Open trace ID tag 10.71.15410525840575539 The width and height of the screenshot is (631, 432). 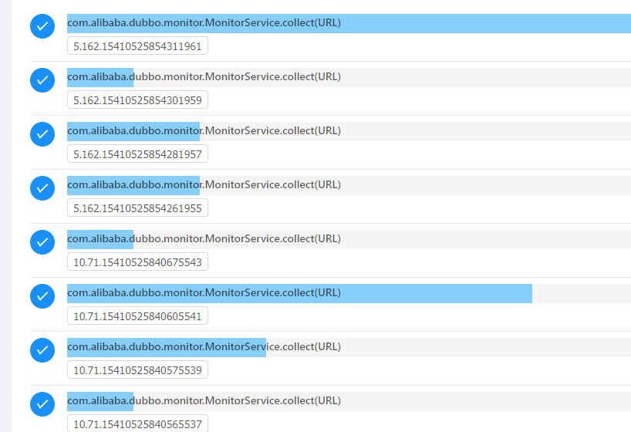pos(137,370)
